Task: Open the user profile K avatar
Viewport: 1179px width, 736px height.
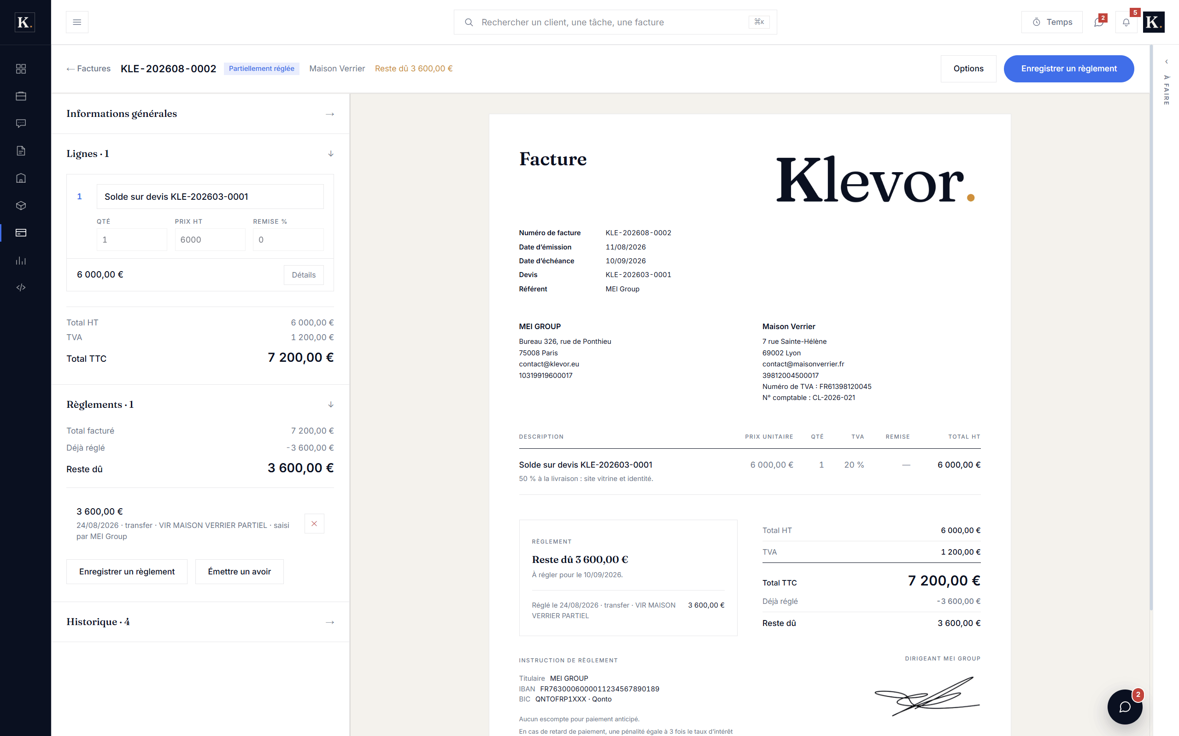Action: (x=1154, y=22)
